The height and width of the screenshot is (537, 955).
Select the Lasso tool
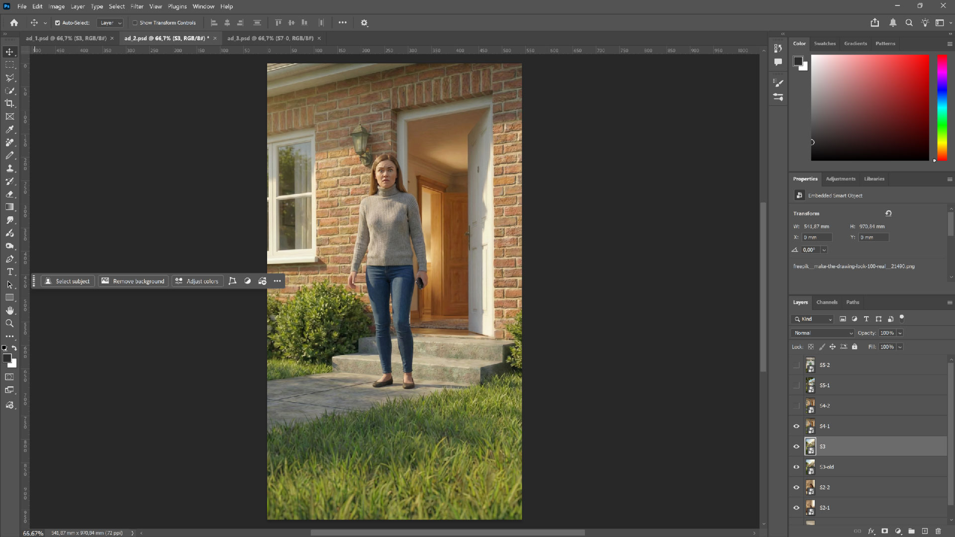pos(10,78)
